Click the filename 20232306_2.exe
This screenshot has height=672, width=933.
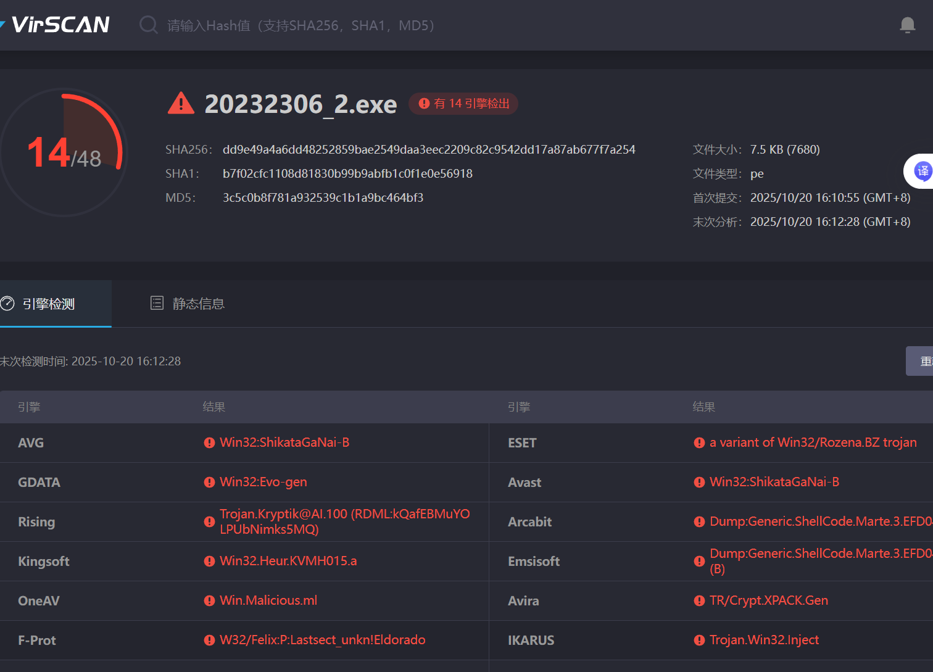point(301,104)
